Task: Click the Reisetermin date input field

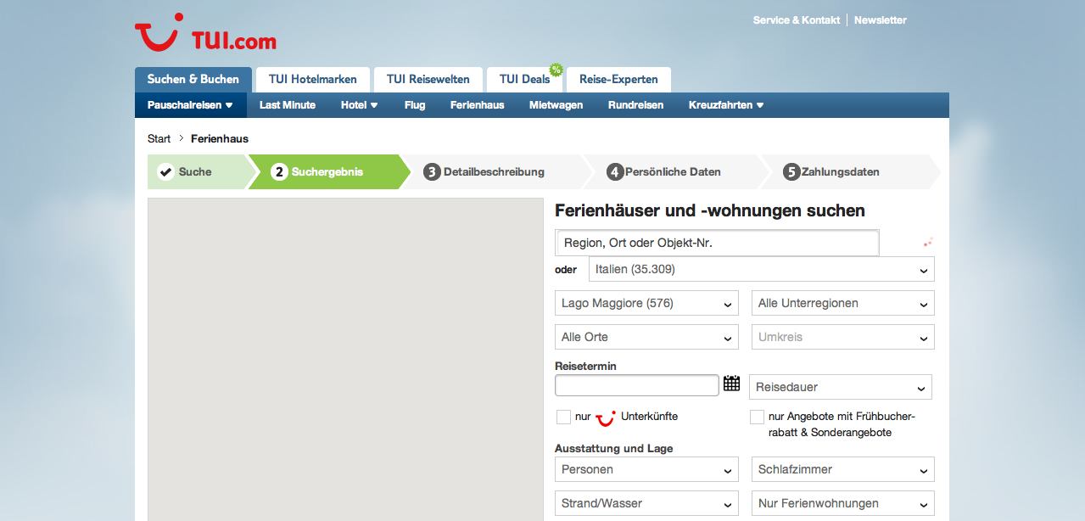Action: pos(636,386)
